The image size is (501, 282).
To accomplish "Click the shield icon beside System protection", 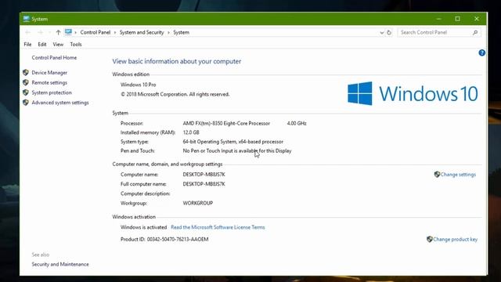I will pyautogui.click(x=26, y=92).
